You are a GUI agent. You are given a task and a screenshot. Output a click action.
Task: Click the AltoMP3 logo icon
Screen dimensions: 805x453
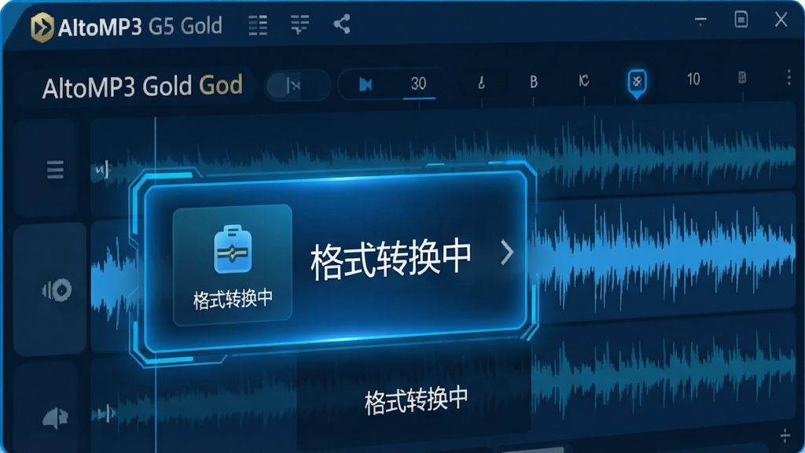[42, 27]
